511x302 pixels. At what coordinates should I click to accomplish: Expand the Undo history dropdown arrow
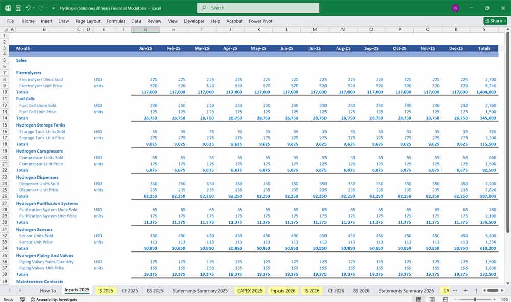[x=33, y=8]
